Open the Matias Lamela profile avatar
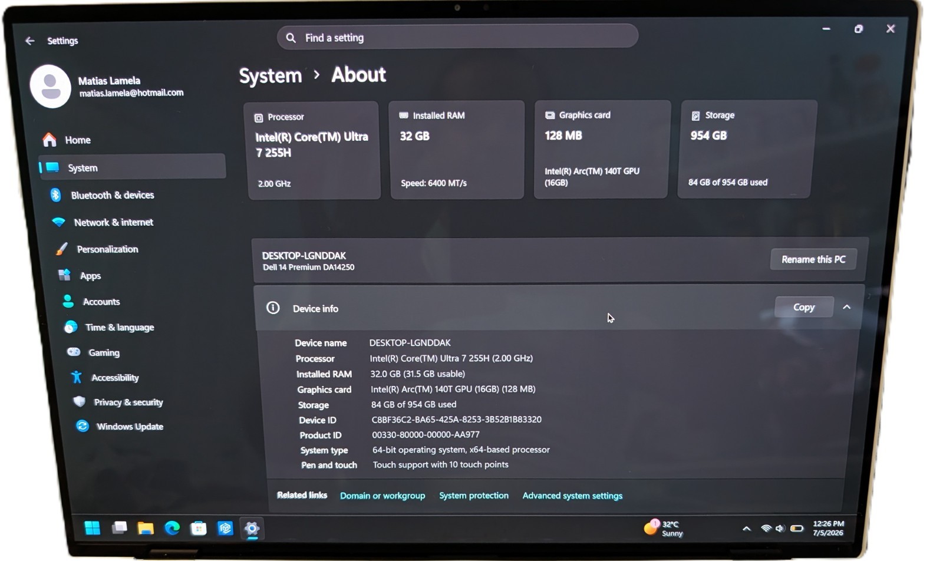 51,86
